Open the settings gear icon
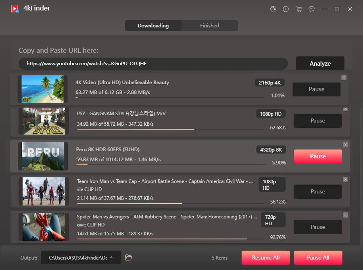This screenshot has height=270, width=363. (x=273, y=9)
